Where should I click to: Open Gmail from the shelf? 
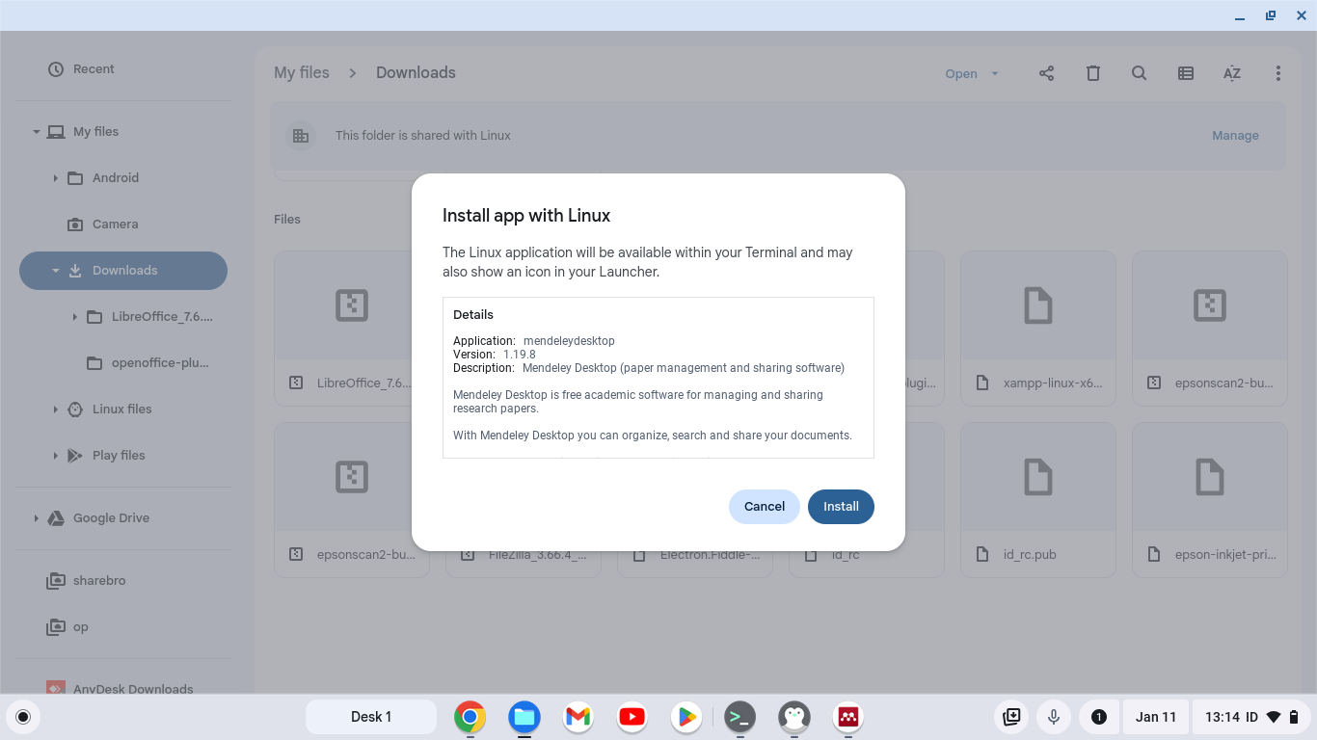[x=578, y=717]
